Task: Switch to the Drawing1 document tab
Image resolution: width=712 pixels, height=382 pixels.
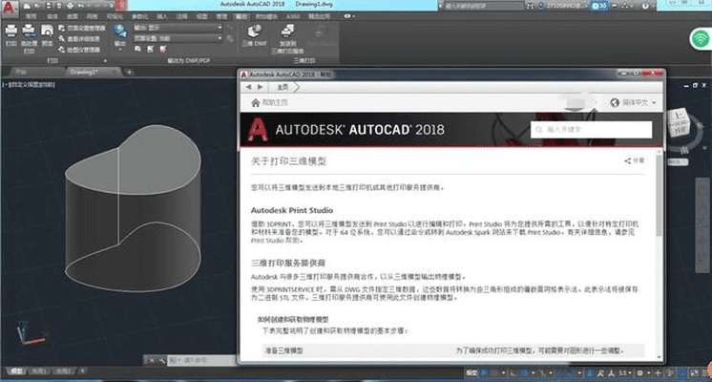Action: coord(88,72)
